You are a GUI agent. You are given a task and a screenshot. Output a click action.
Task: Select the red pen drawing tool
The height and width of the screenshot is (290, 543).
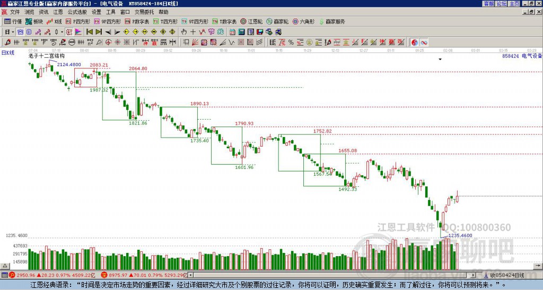point(7,42)
